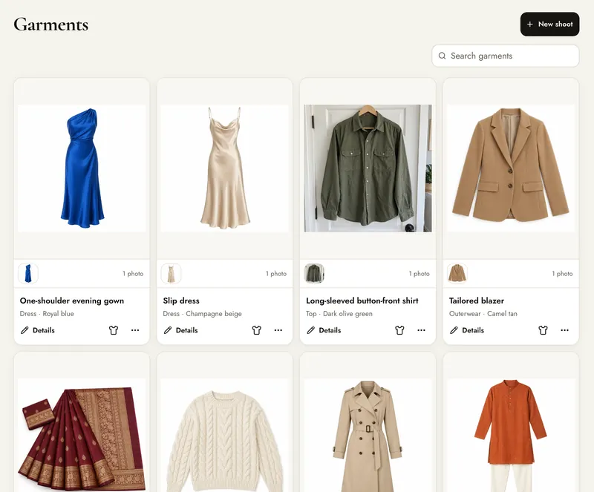Viewport: 594px width, 492px height.
Task: Click the magnifier icon in search box
Action: pos(442,56)
